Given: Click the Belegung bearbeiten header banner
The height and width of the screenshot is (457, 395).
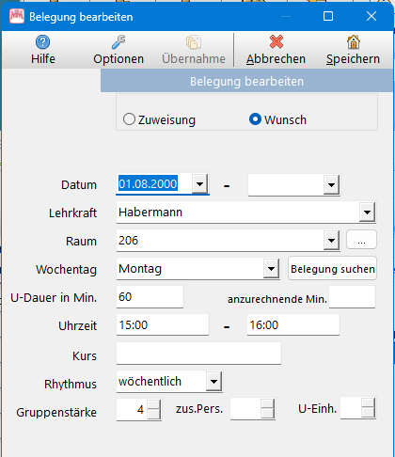Looking at the screenshot, I should tap(246, 81).
